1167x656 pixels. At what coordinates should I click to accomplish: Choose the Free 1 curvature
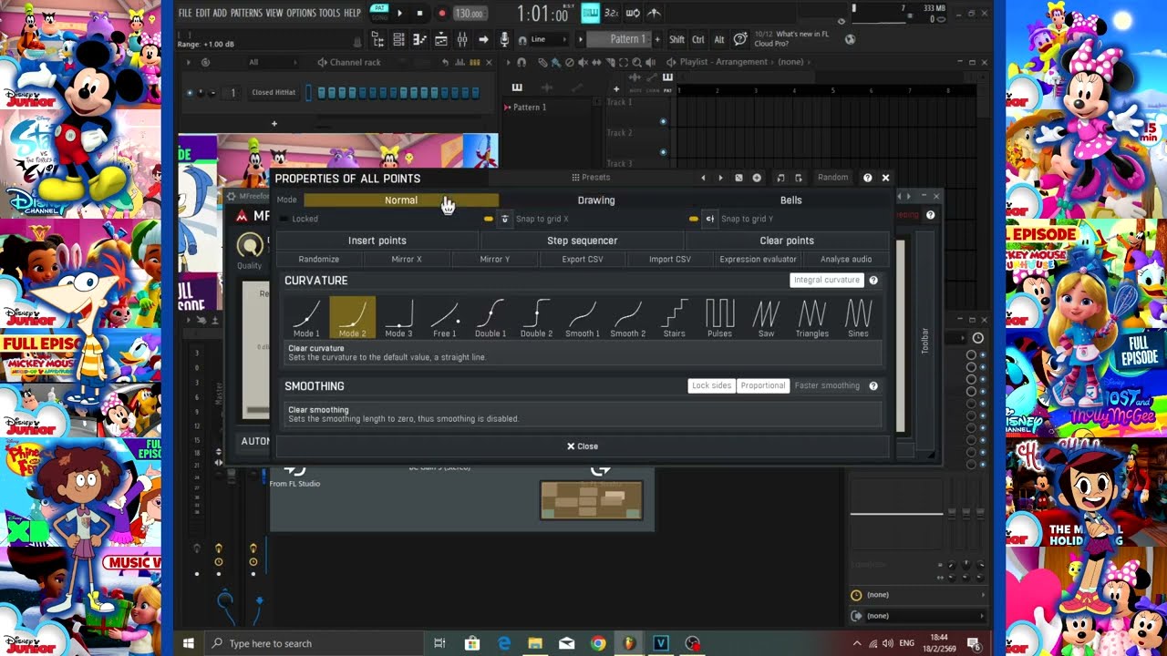(x=444, y=317)
